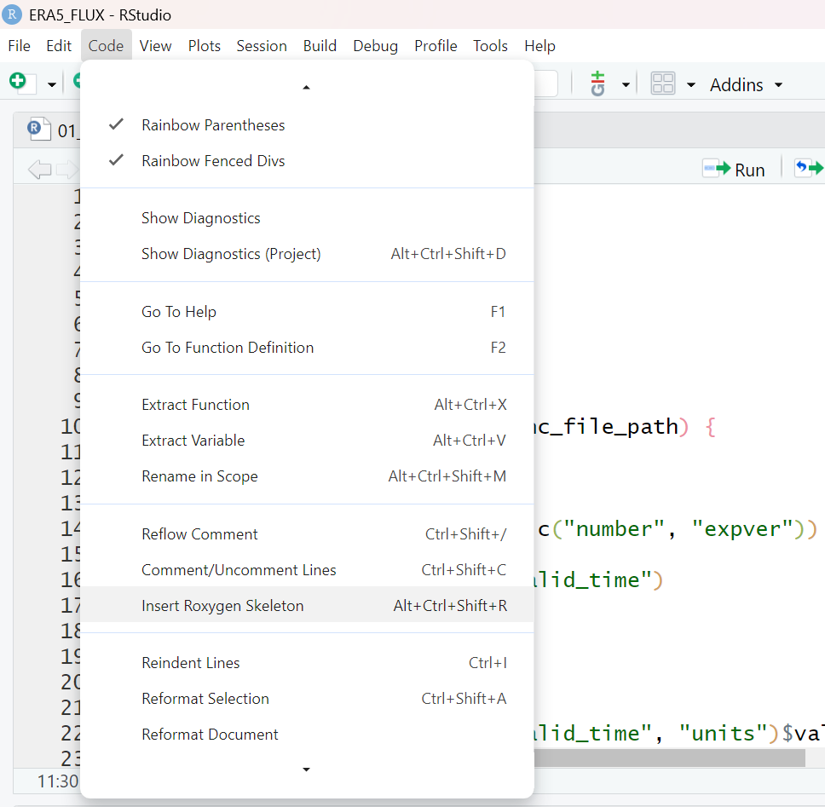Open the Build menu
The height and width of the screenshot is (807, 825).
click(320, 46)
